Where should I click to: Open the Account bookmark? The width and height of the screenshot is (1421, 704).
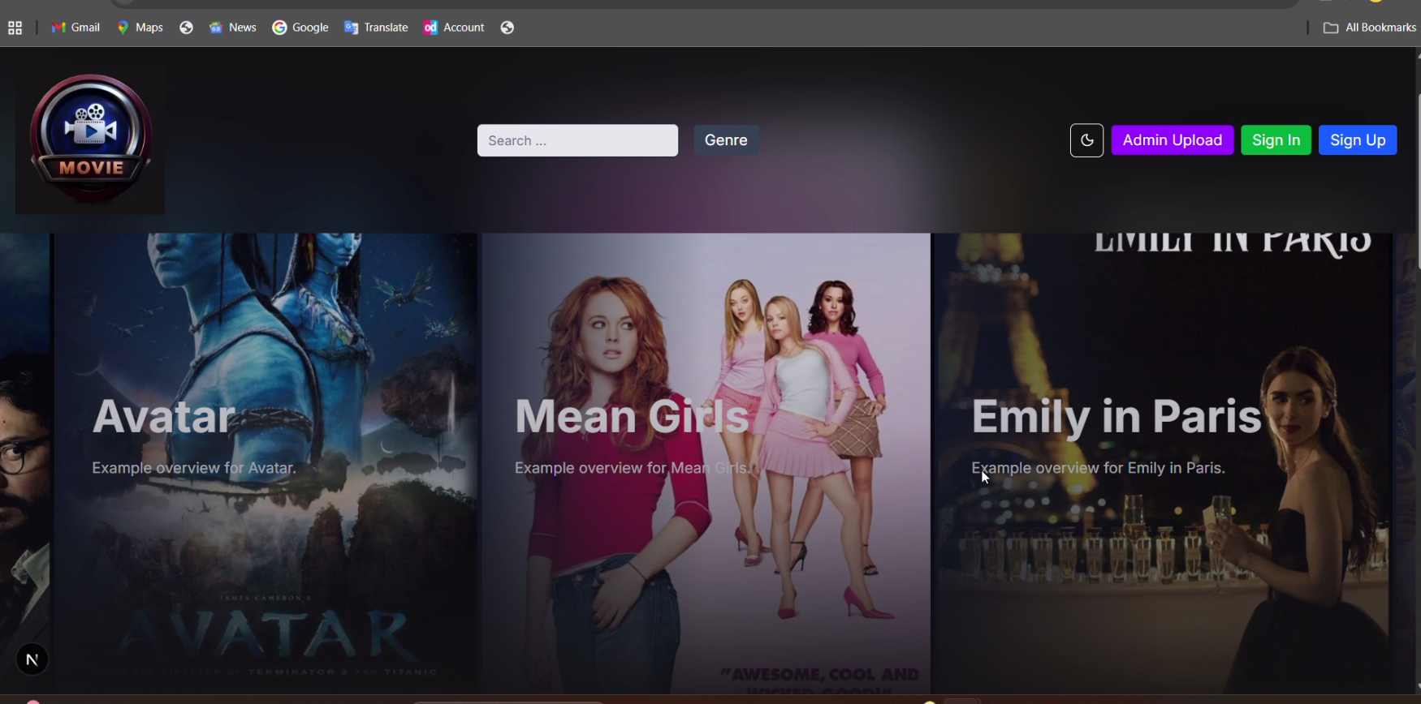[x=454, y=28]
